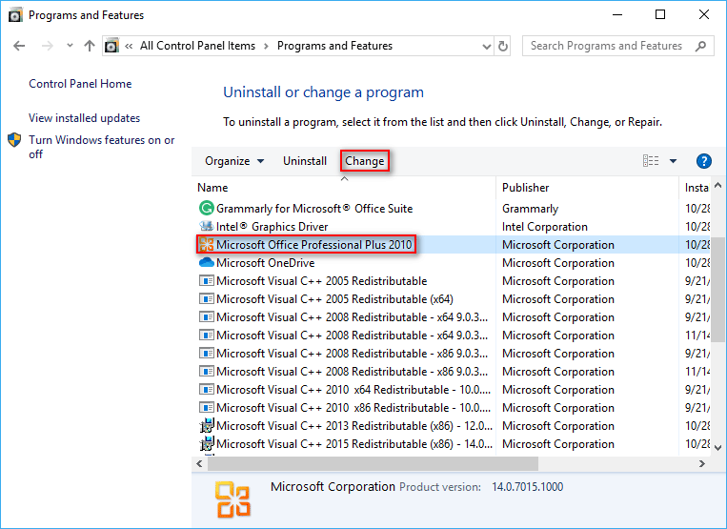Screen dimensions: 727x529
Task: Click Visual C++ 2010 x86 Redistributable icon
Action: [207, 408]
